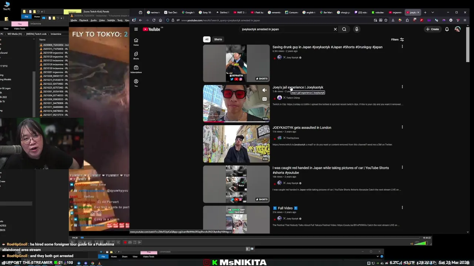The image size is (474, 266).
Task: Open browser downloads panel
Action: [393, 20]
